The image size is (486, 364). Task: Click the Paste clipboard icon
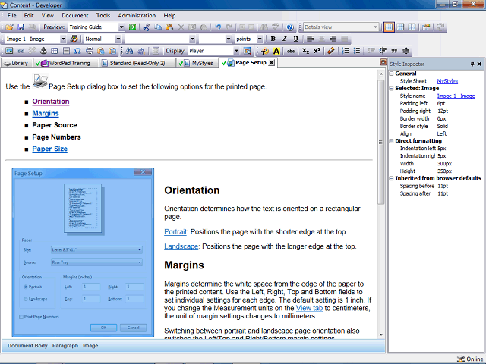click(169, 27)
